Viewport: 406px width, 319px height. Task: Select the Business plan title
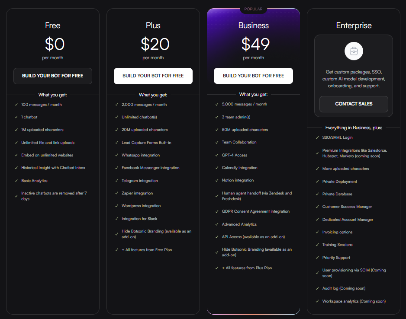253,26
